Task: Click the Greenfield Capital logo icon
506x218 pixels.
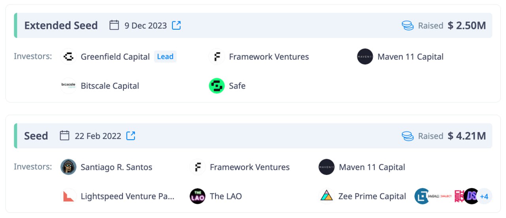Action: 68,57
